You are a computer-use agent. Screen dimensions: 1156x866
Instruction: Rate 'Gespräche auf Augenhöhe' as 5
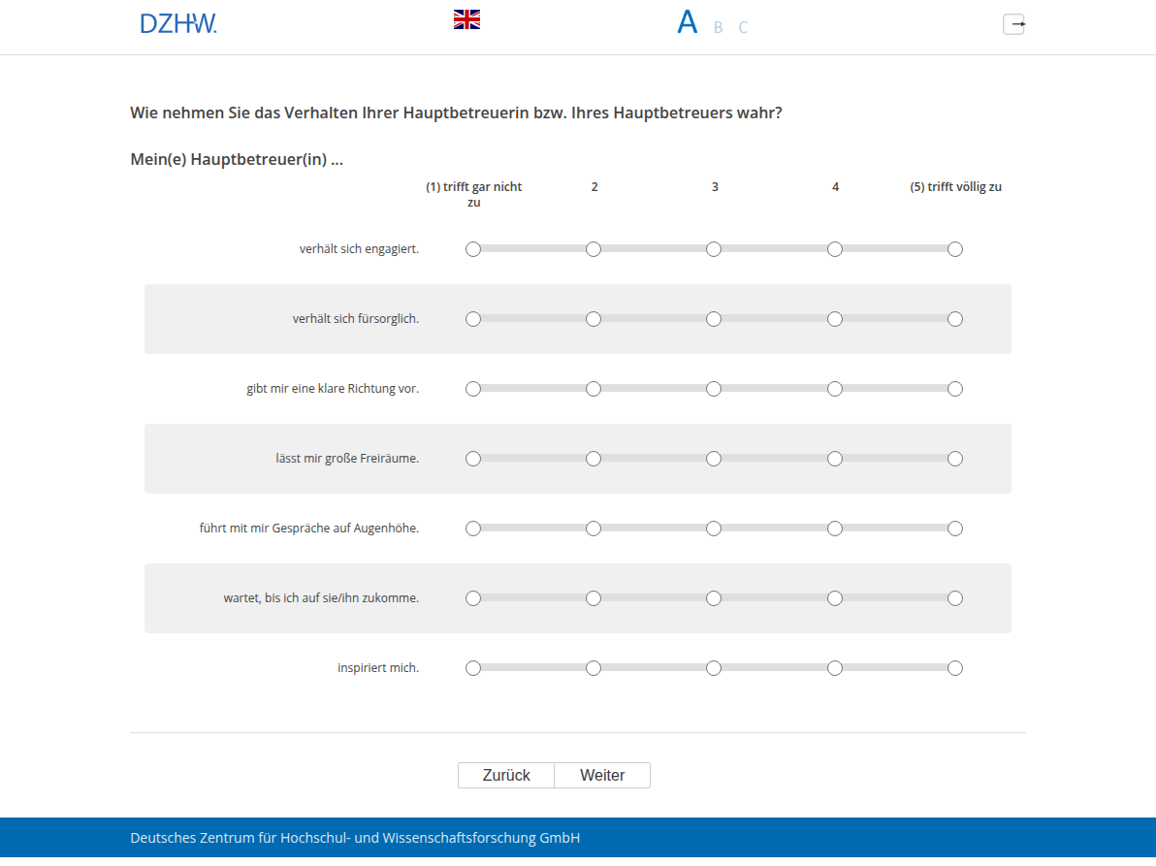click(954, 529)
